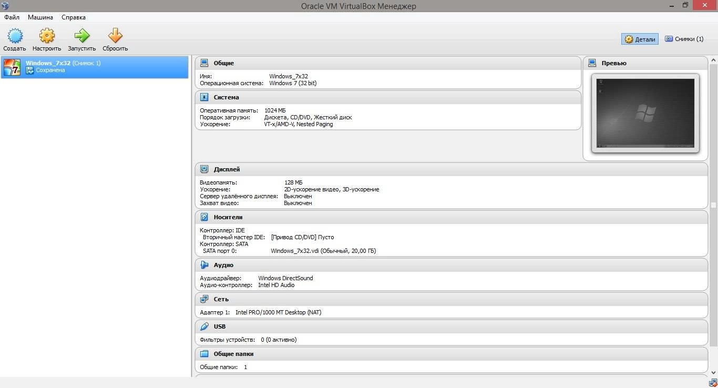
Task: Open Система section header link
Action: [x=227, y=97]
